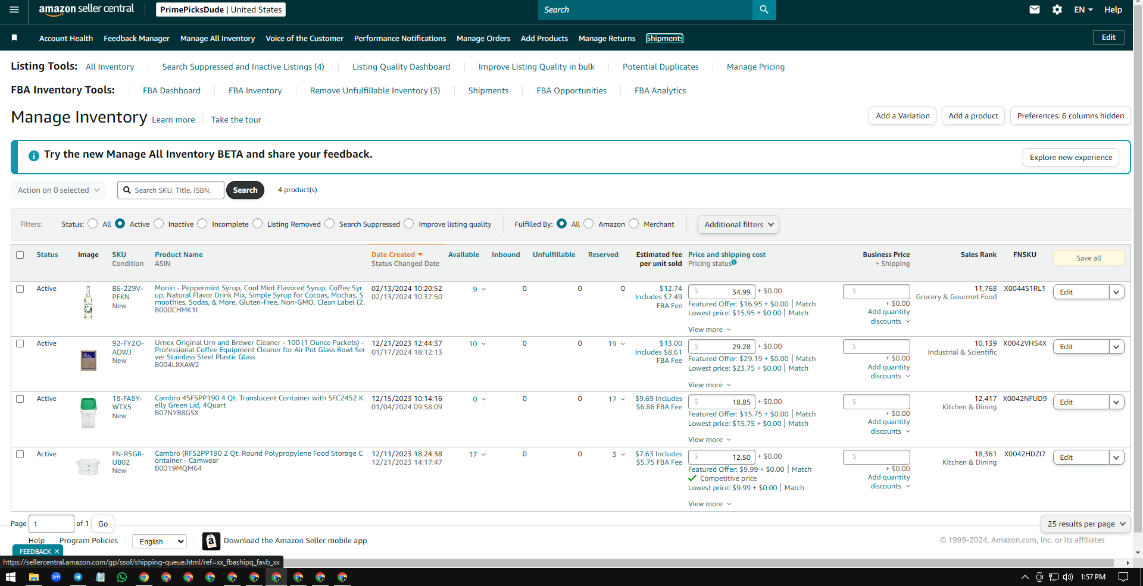Open the Windows notification center
This screenshot has width=1143, height=586.
(x=1123, y=577)
